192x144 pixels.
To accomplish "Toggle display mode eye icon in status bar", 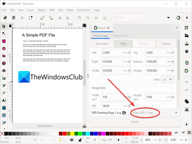I will [72, 140].
